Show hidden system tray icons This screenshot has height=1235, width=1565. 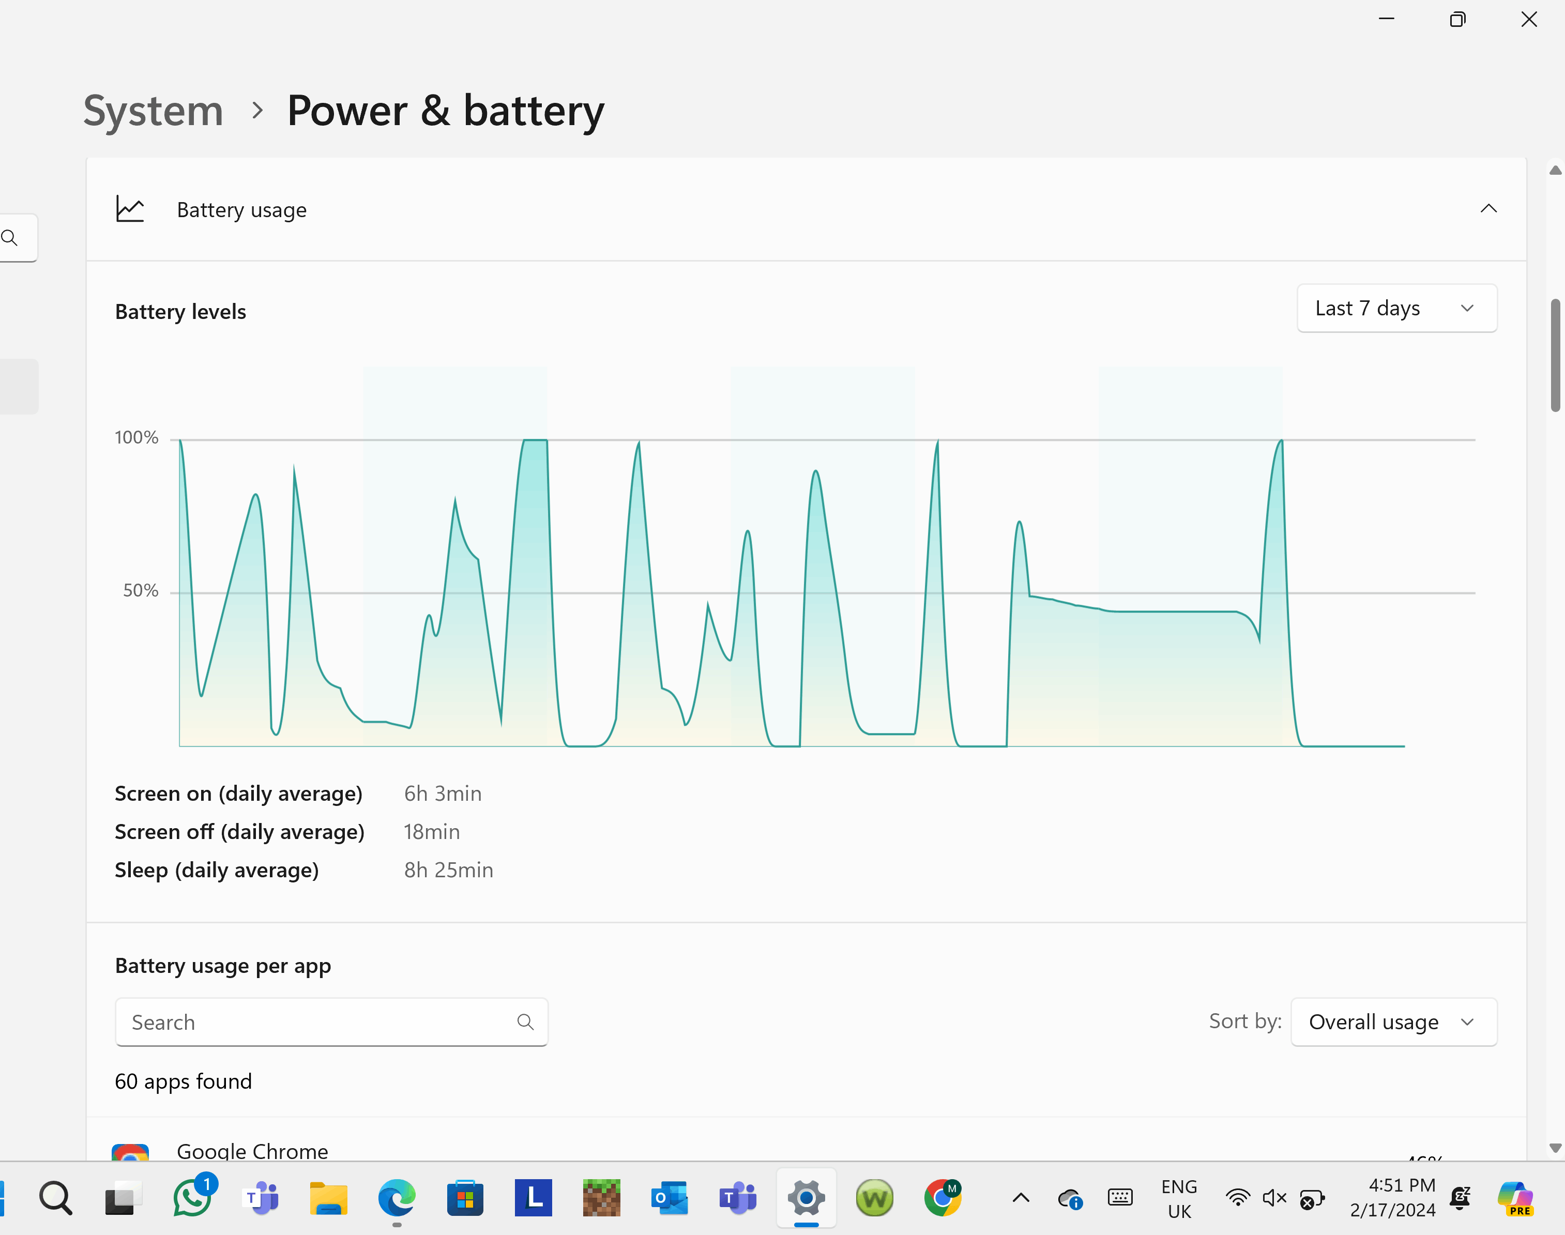(x=1021, y=1198)
